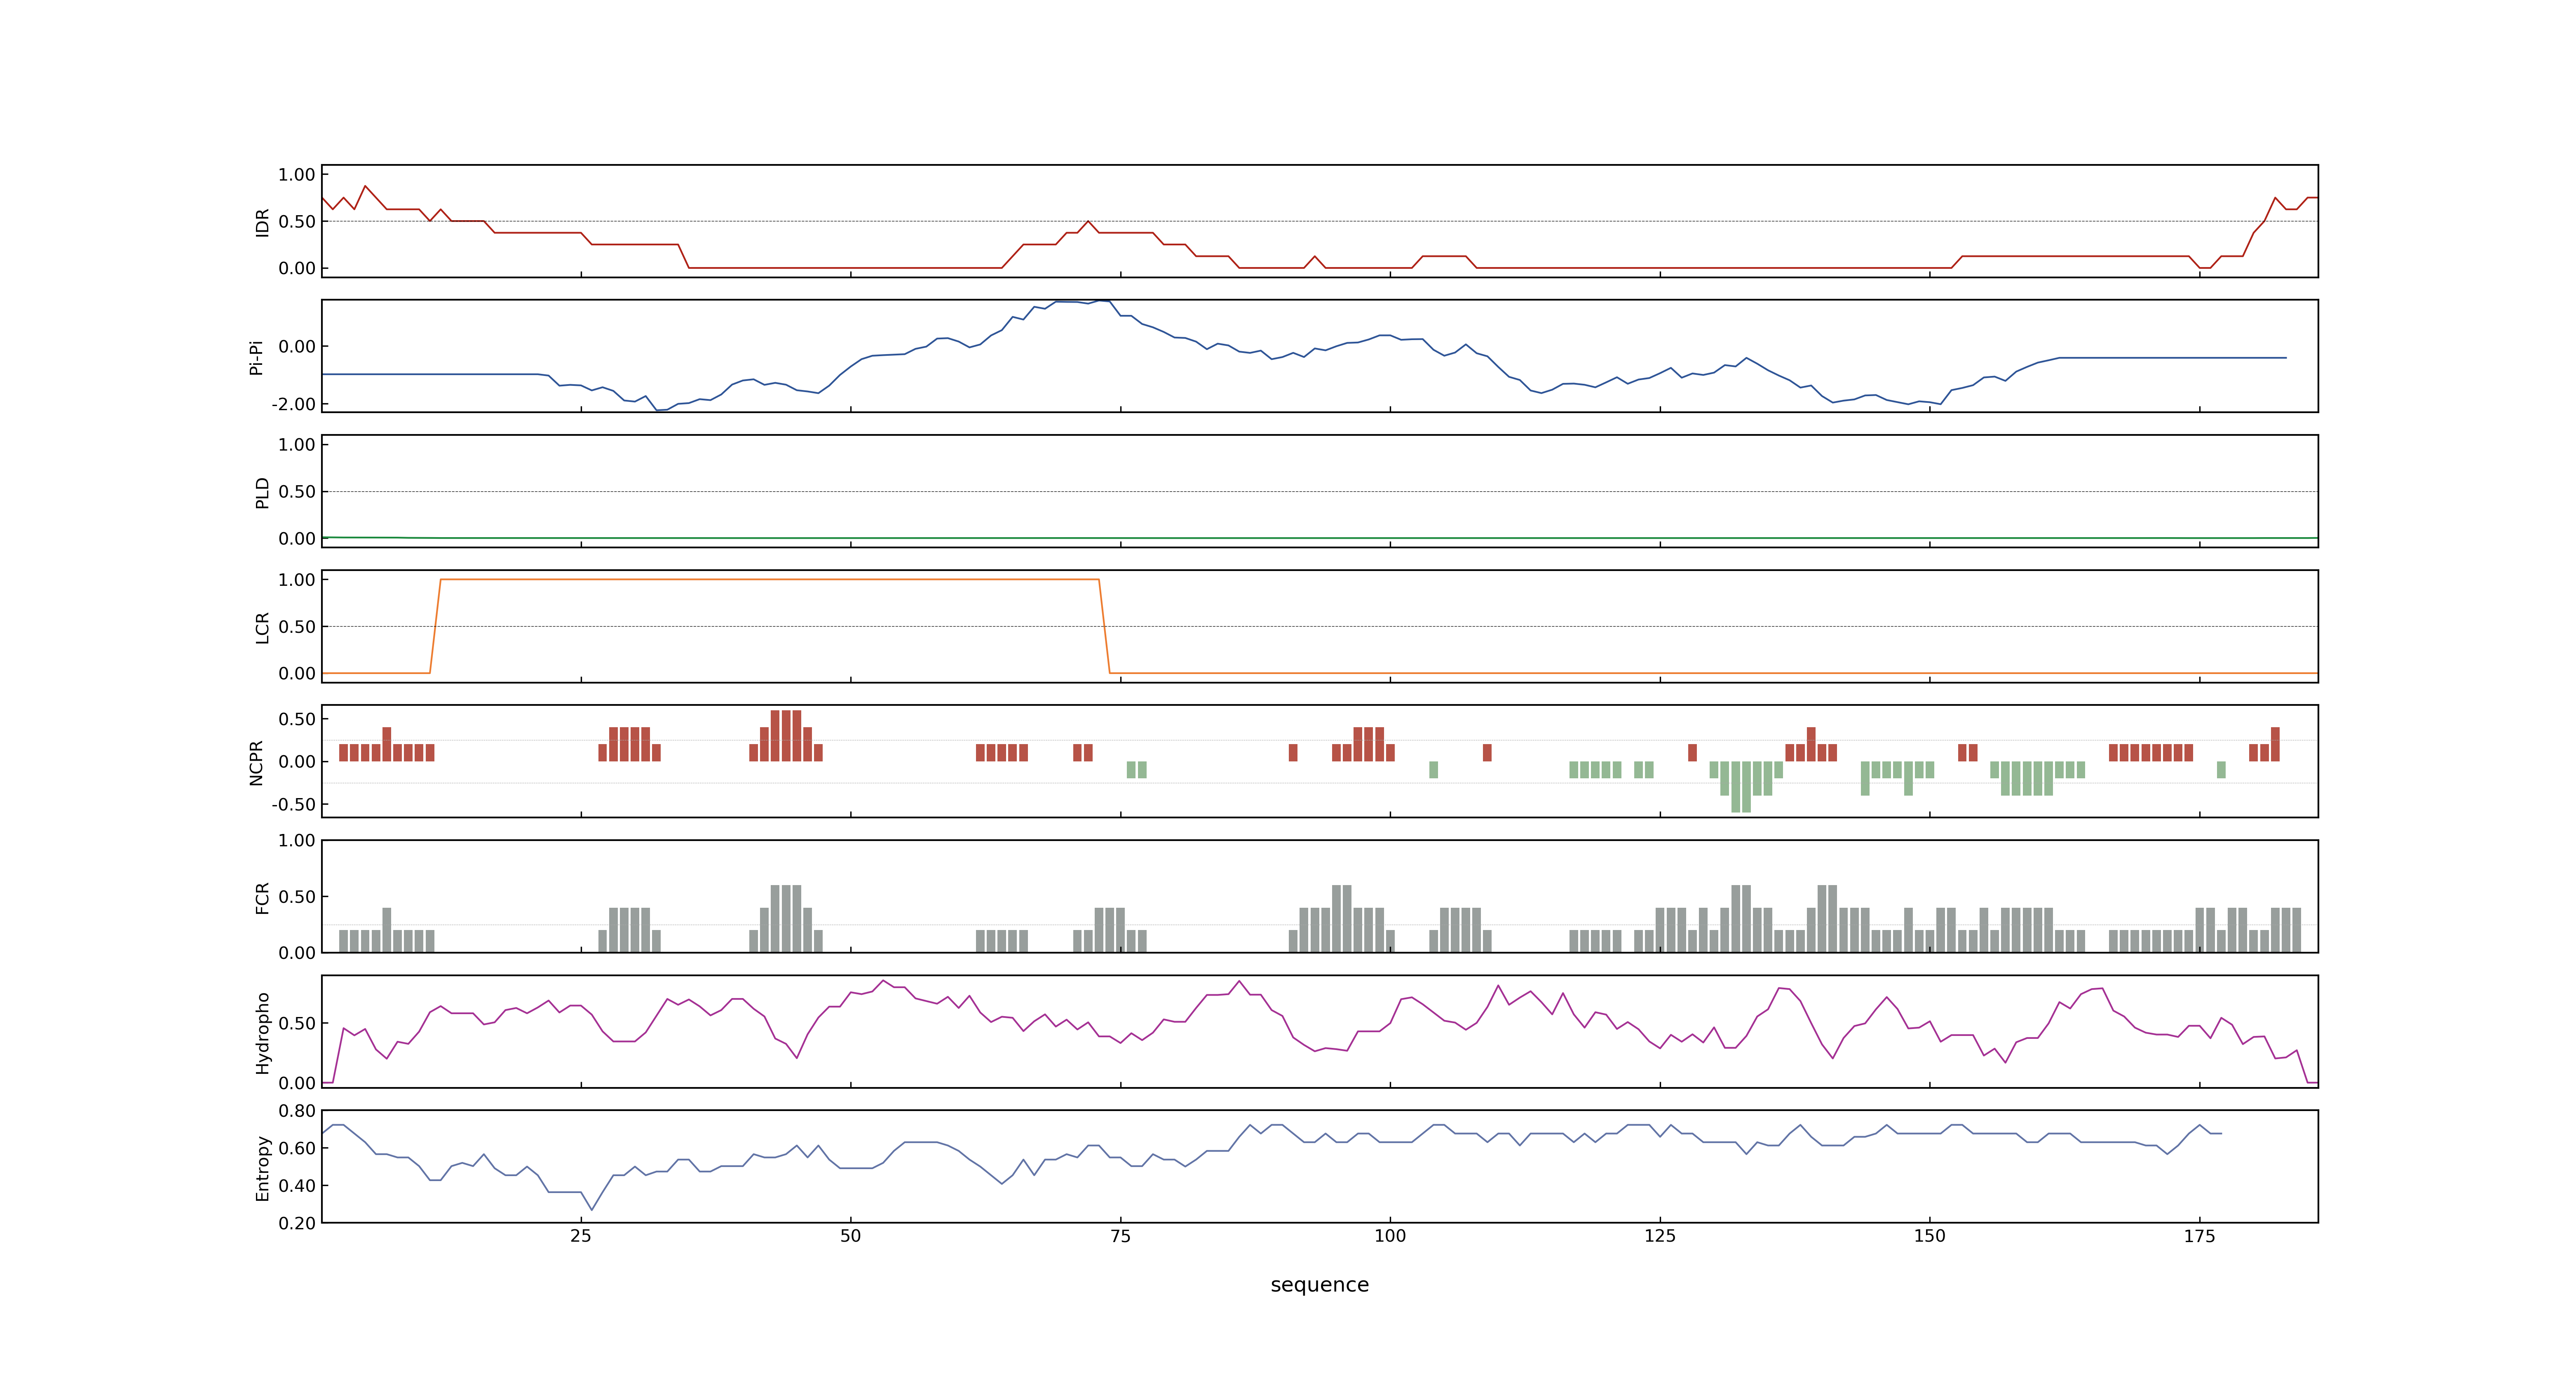Click the x-axis tick label 75
The height and width of the screenshot is (1374, 2576).
click(x=1120, y=1236)
